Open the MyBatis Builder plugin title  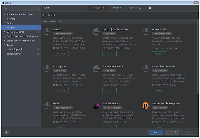coord(111,104)
